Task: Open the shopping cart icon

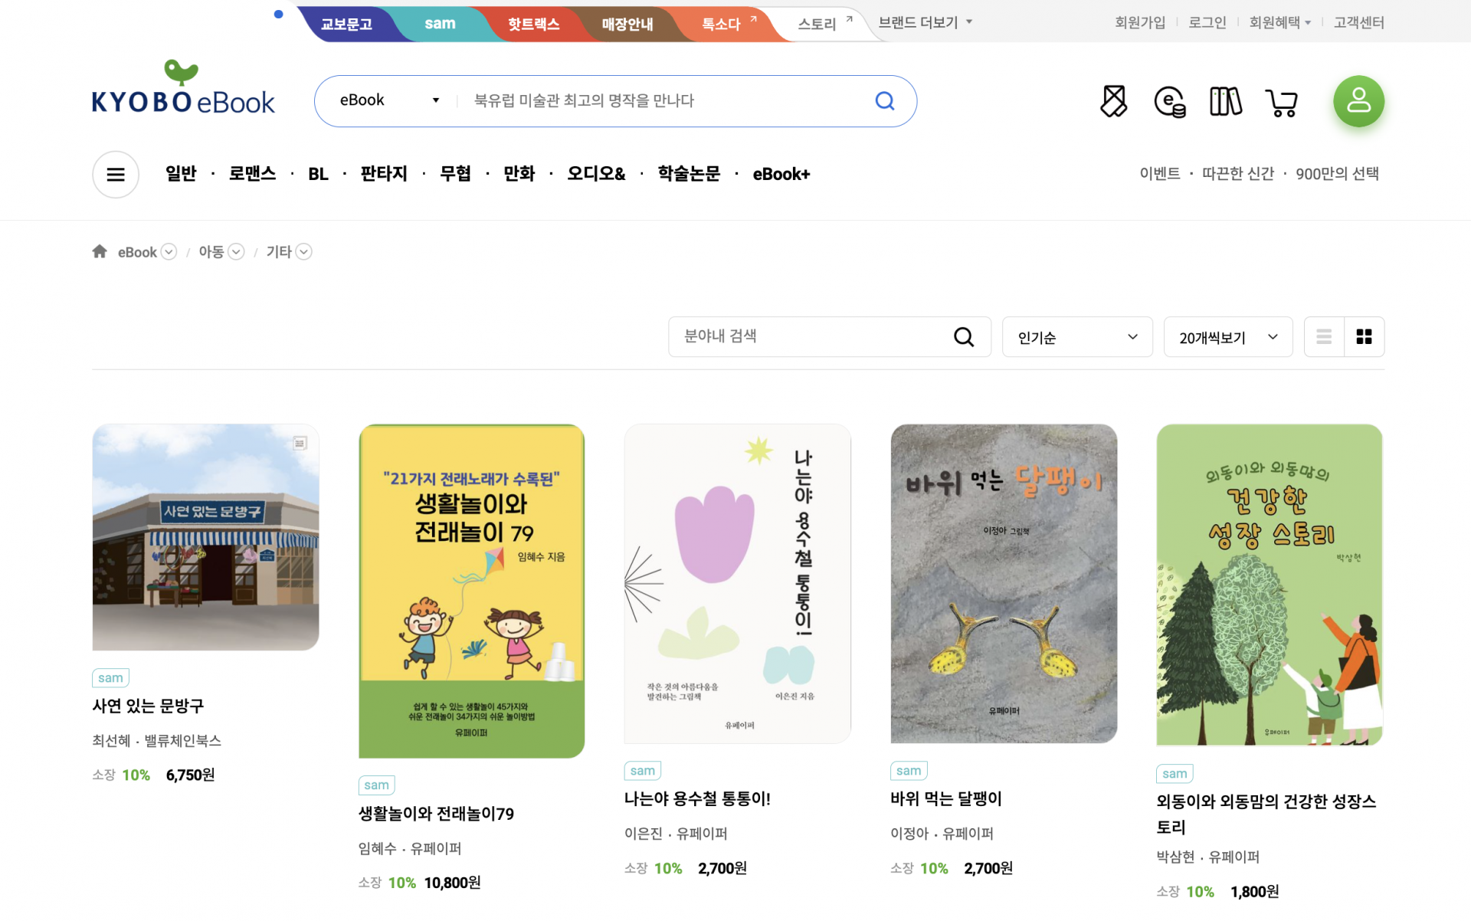Action: (1281, 102)
